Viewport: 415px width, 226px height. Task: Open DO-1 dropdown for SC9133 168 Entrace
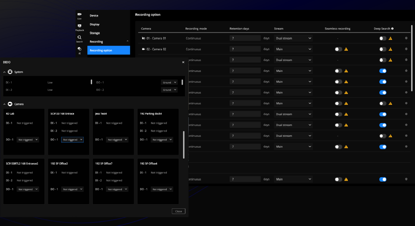tap(72, 140)
